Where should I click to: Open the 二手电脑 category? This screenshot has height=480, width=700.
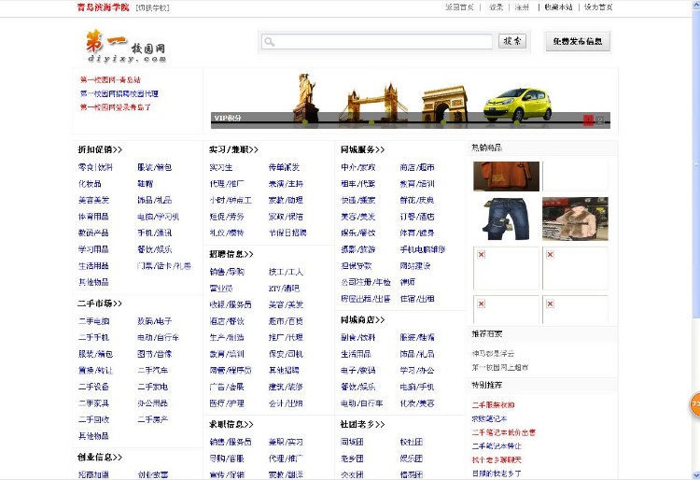click(93, 321)
